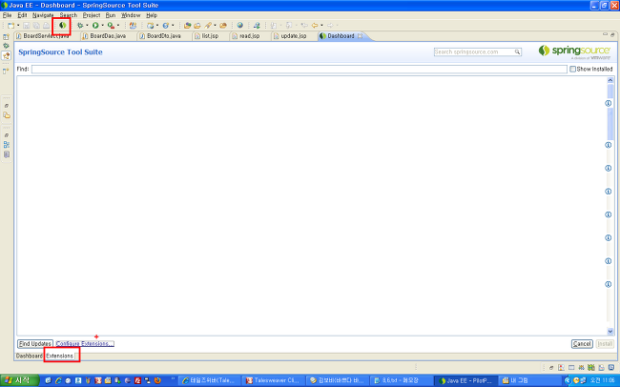Click the green Run toolbar icon
The width and height of the screenshot is (620, 387).
95,26
